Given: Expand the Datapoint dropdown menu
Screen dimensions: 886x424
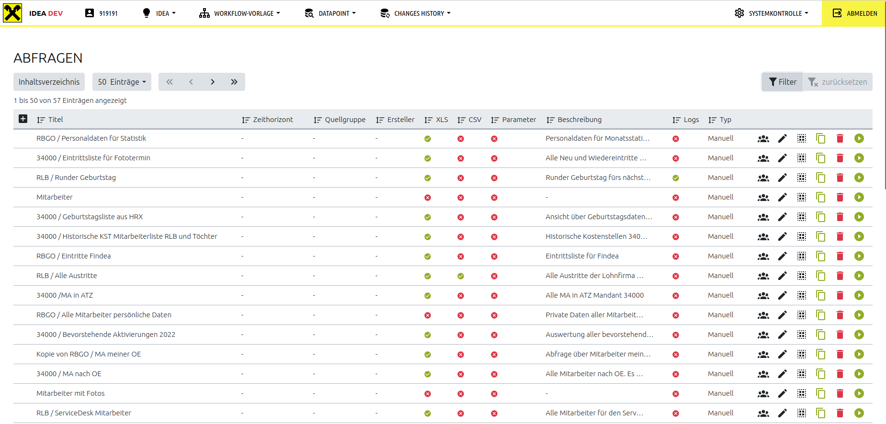Looking at the screenshot, I should 330,13.
